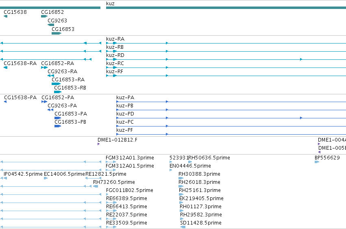
Task: Click the thick teal kuz gene bar
Action: tap(226, 8)
